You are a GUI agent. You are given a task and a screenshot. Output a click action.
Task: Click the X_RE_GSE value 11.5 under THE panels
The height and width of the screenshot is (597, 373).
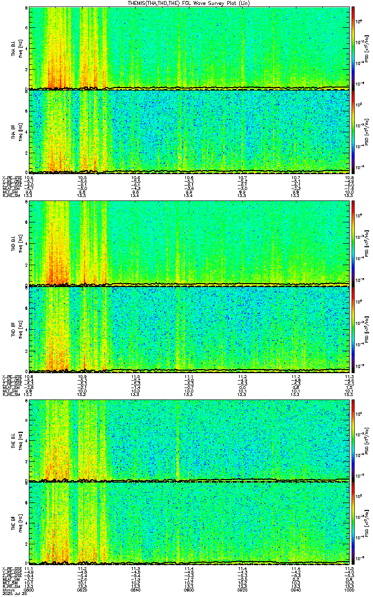(349, 569)
